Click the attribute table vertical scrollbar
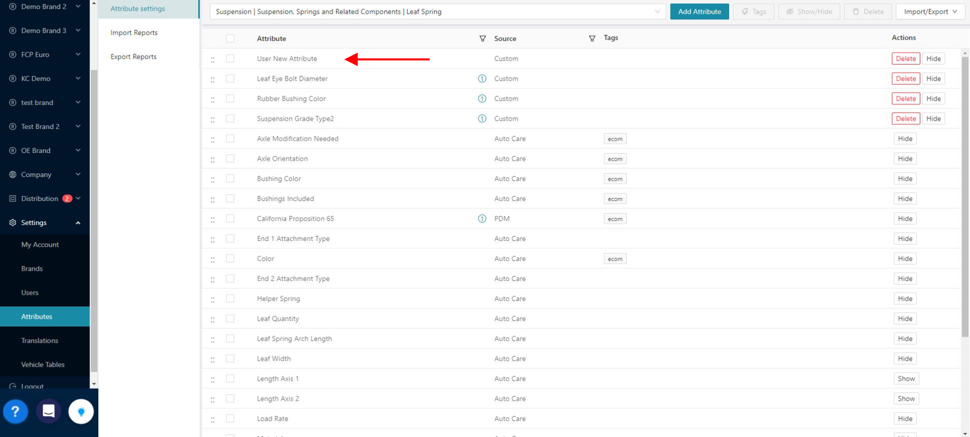The image size is (970, 437). (x=965, y=197)
